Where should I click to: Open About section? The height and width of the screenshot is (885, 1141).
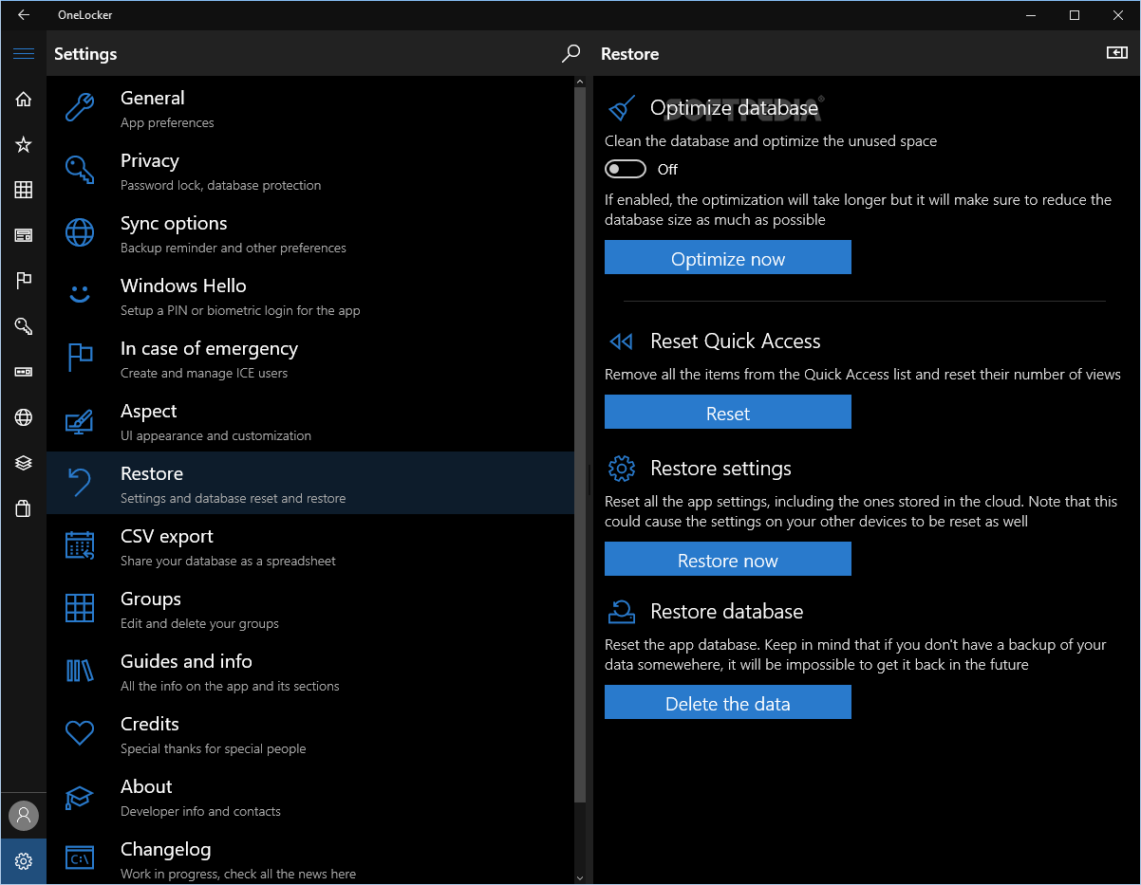coord(310,796)
